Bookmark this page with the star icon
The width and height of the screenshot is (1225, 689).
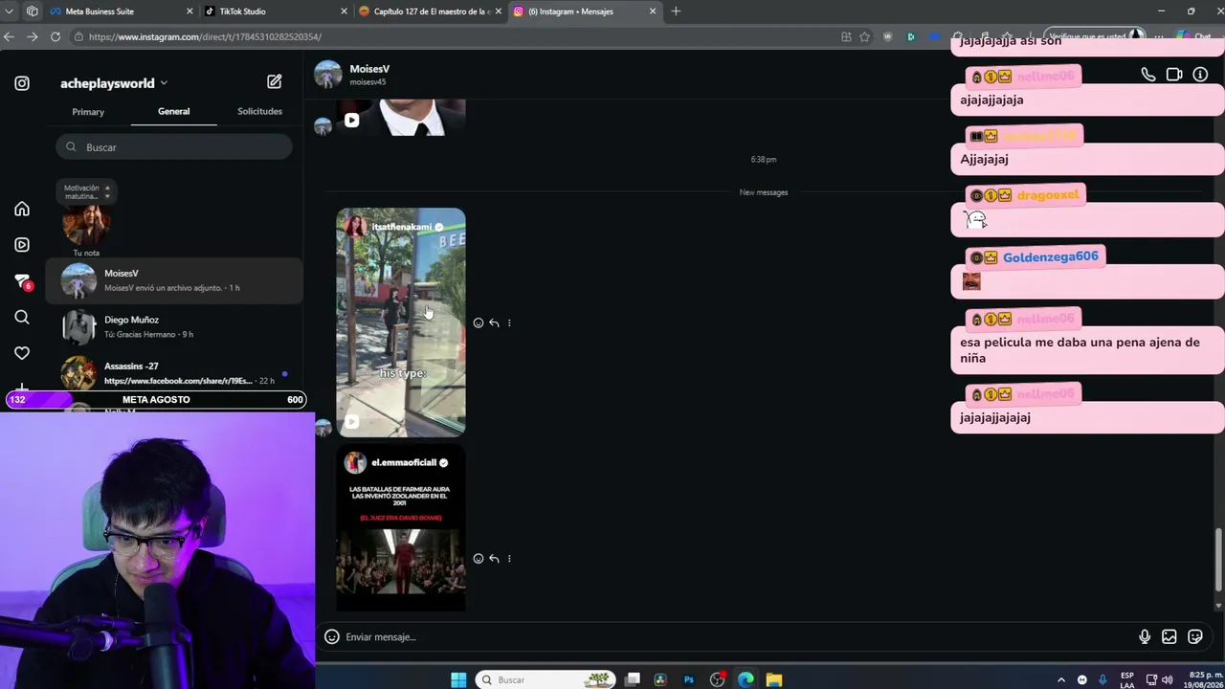865,36
